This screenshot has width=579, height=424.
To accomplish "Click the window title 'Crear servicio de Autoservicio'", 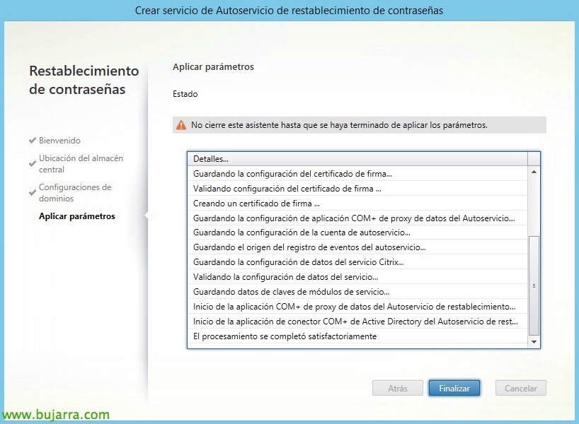I will coord(289,11).
